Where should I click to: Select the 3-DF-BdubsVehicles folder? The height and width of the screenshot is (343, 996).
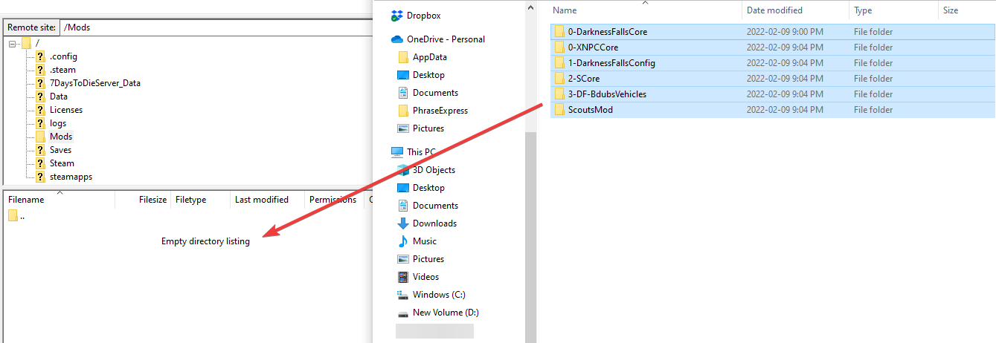click(772, 94)
